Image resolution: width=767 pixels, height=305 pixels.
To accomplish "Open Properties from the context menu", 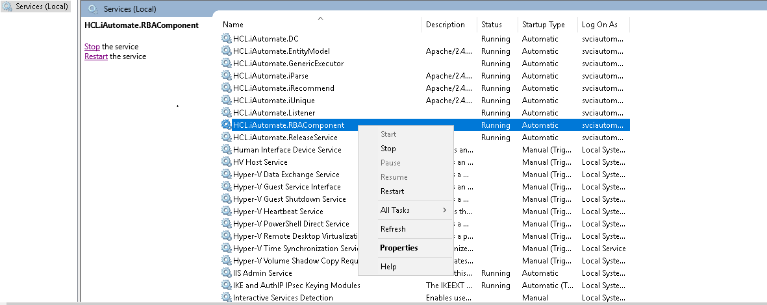I will [399, 248].
